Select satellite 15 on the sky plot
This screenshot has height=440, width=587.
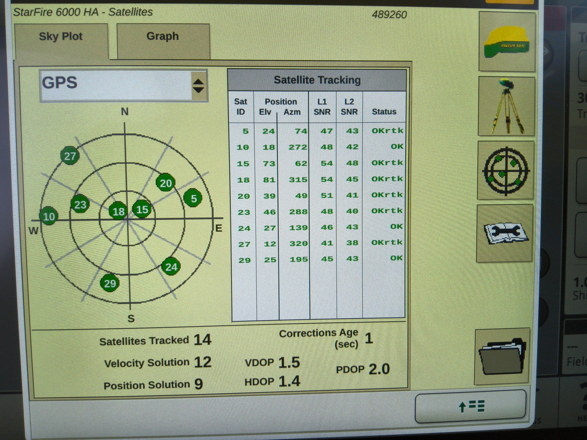[x=142, y=209]
